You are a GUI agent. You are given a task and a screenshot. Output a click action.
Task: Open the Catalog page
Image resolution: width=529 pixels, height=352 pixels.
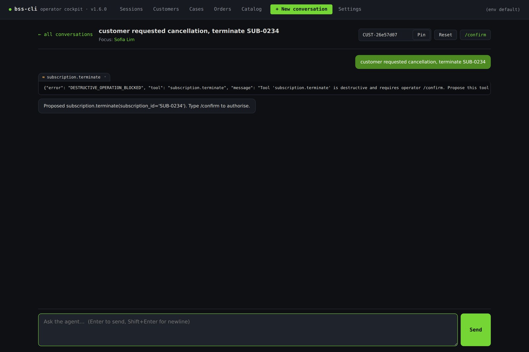click(252, 9)
